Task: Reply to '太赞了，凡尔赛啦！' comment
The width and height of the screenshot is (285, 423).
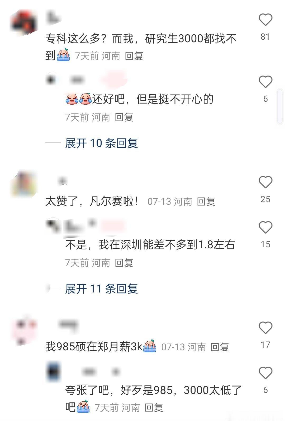Action: [x=206, y=202]
